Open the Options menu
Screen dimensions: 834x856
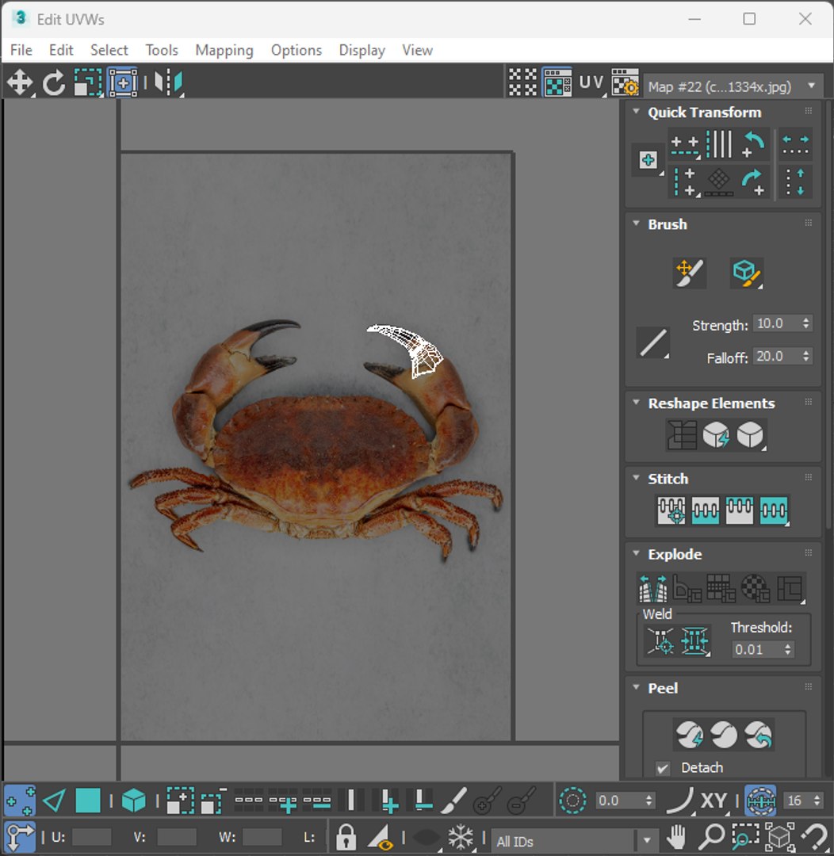(296, 50)
